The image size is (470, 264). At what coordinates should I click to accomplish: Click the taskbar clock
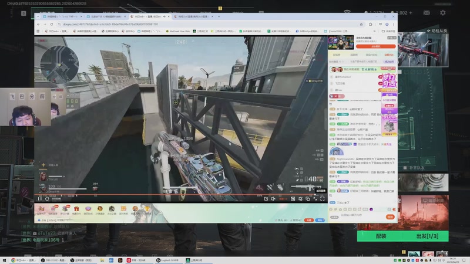coord(453,260)
